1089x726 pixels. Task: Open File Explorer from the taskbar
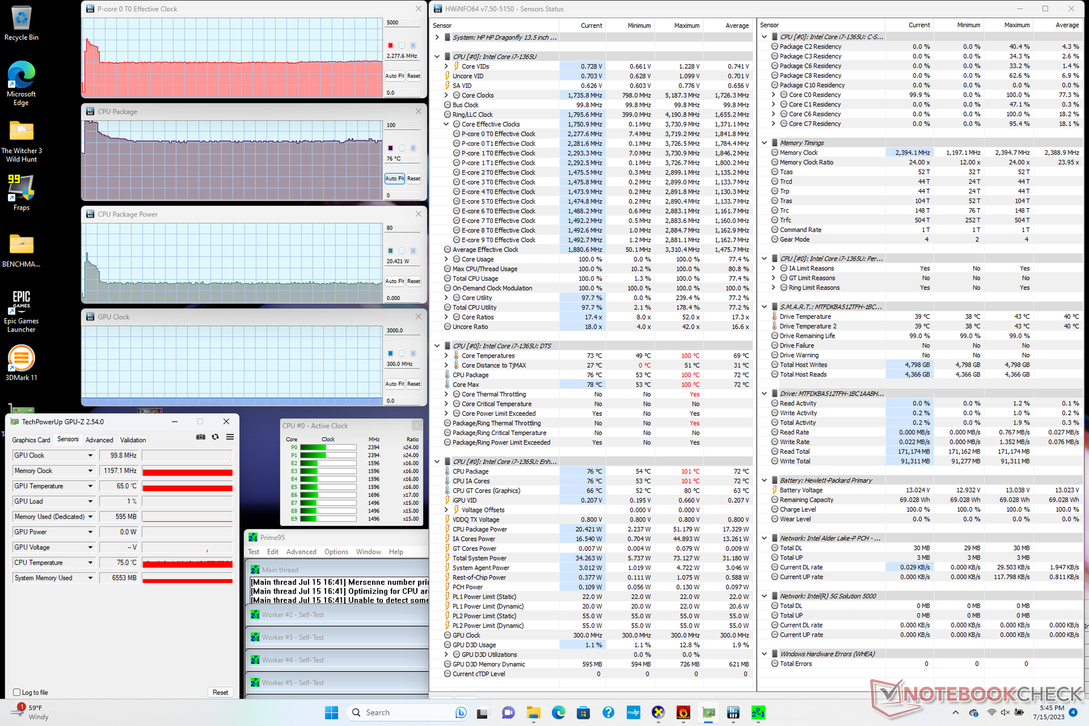(533, 713)
